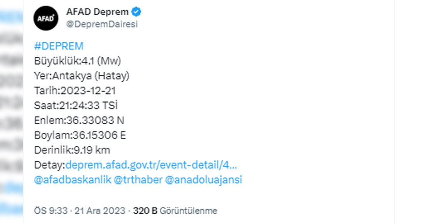Image resolution: width=429 pixels, height=224 pixels.
Task: Open the @trthaber mention
Action: point(138,180)
